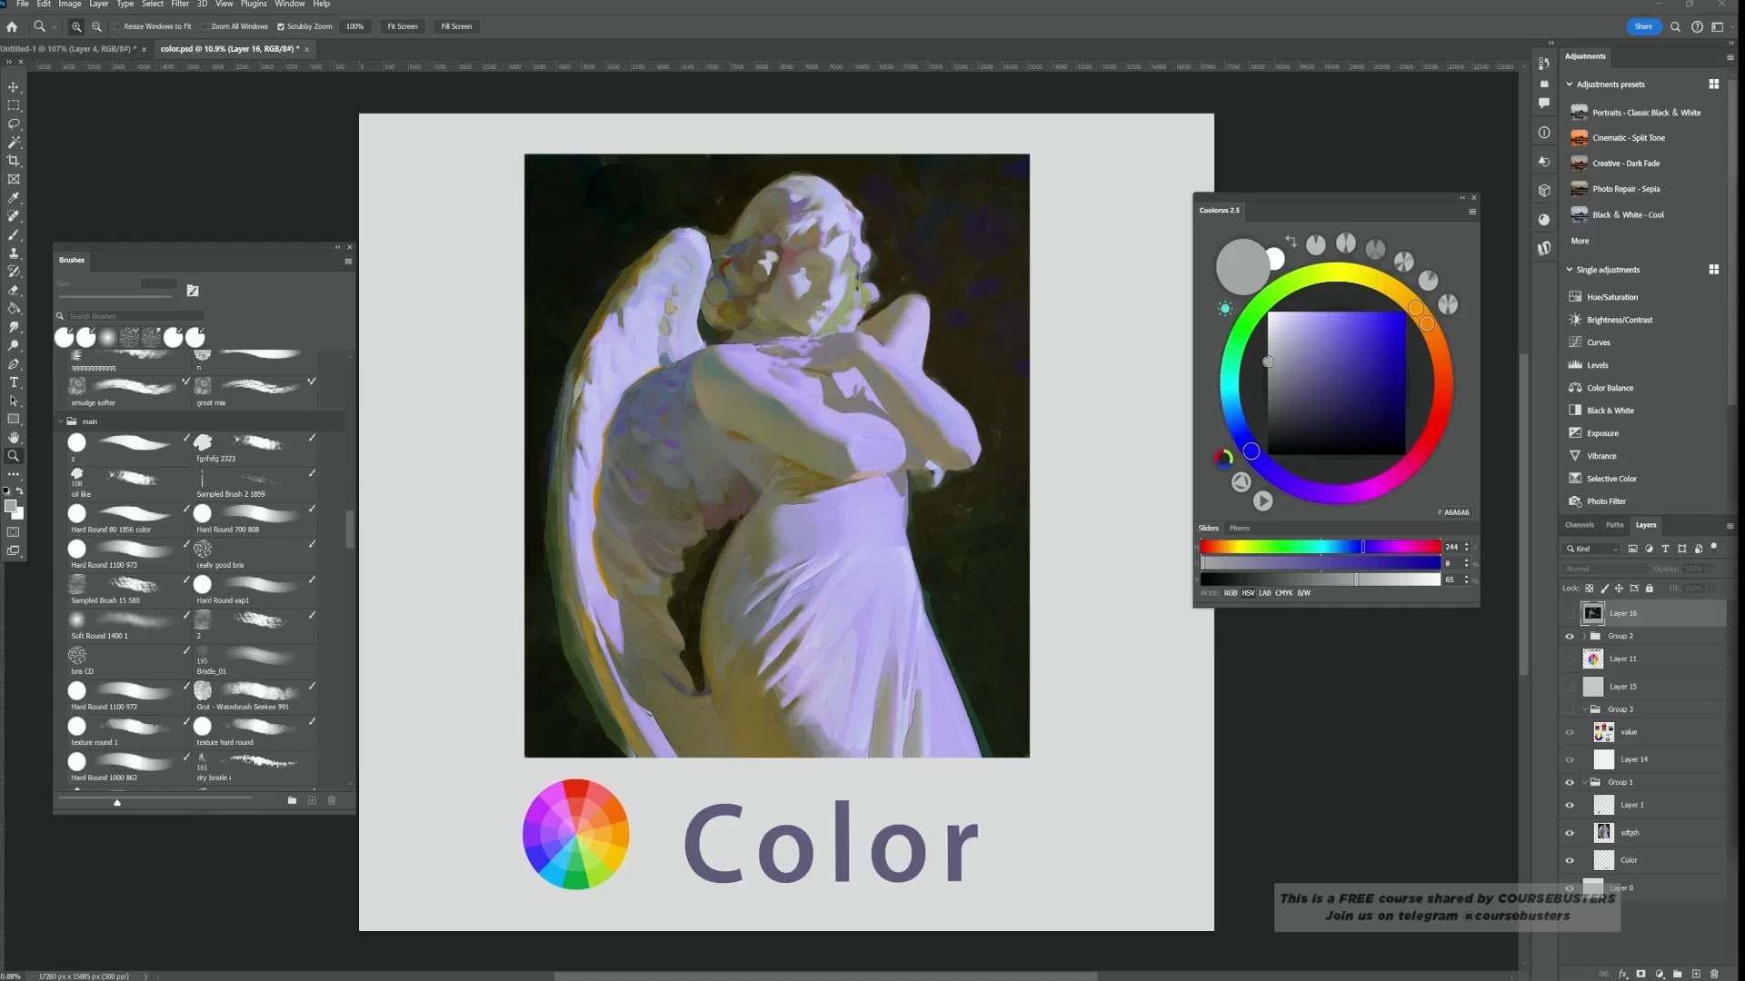This screenshot has width=1745, height=981.
Task: Select the Eyedropper tool
Action: 14,198
